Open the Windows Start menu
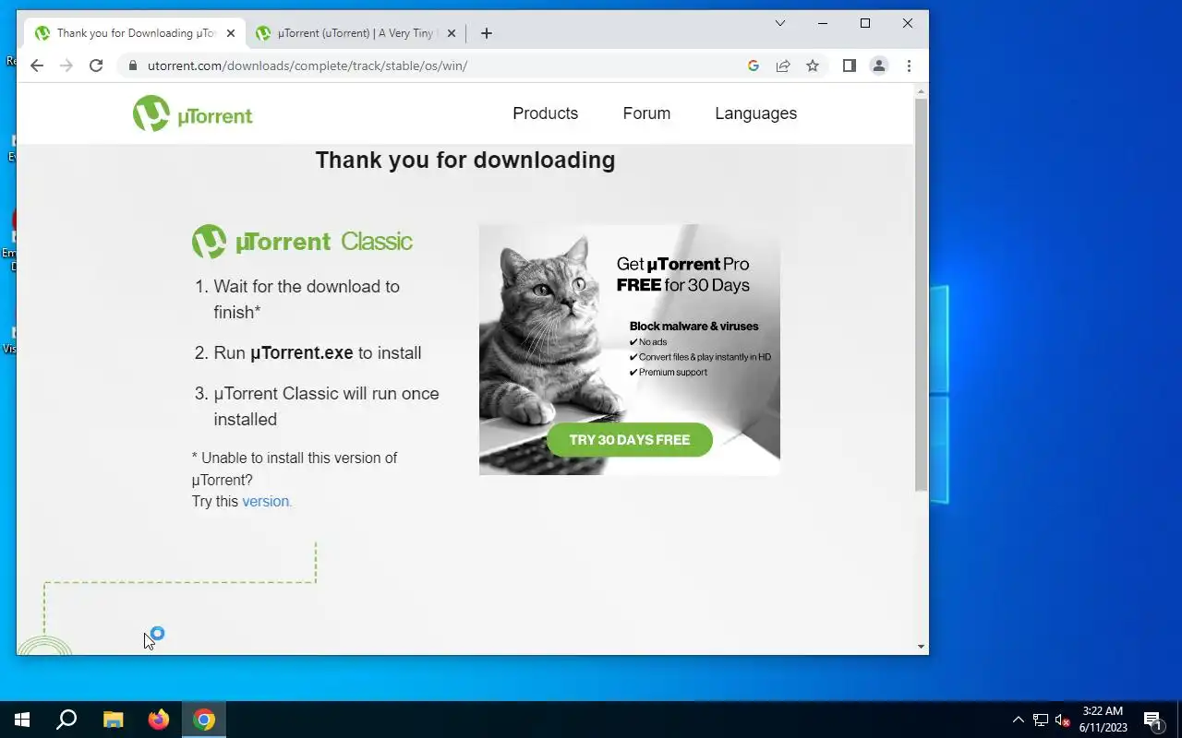 22,720
